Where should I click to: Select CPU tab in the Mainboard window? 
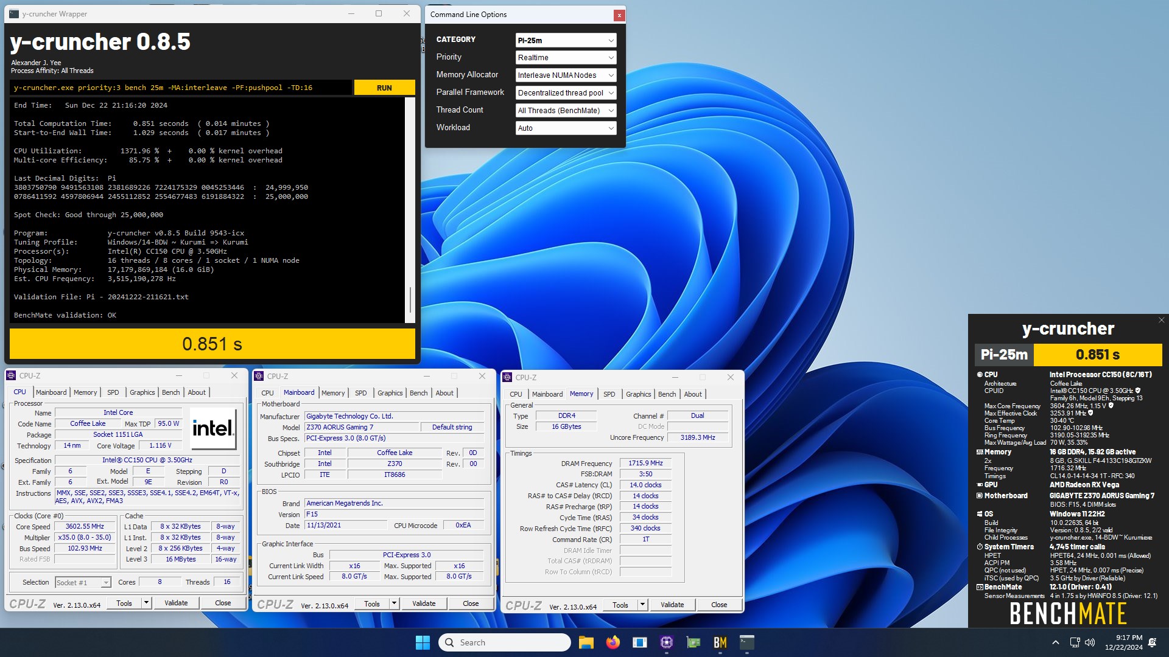[x=267, y=393]
